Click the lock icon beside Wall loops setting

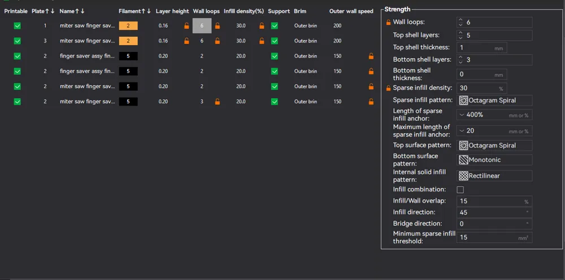click(x=389, y=23)
